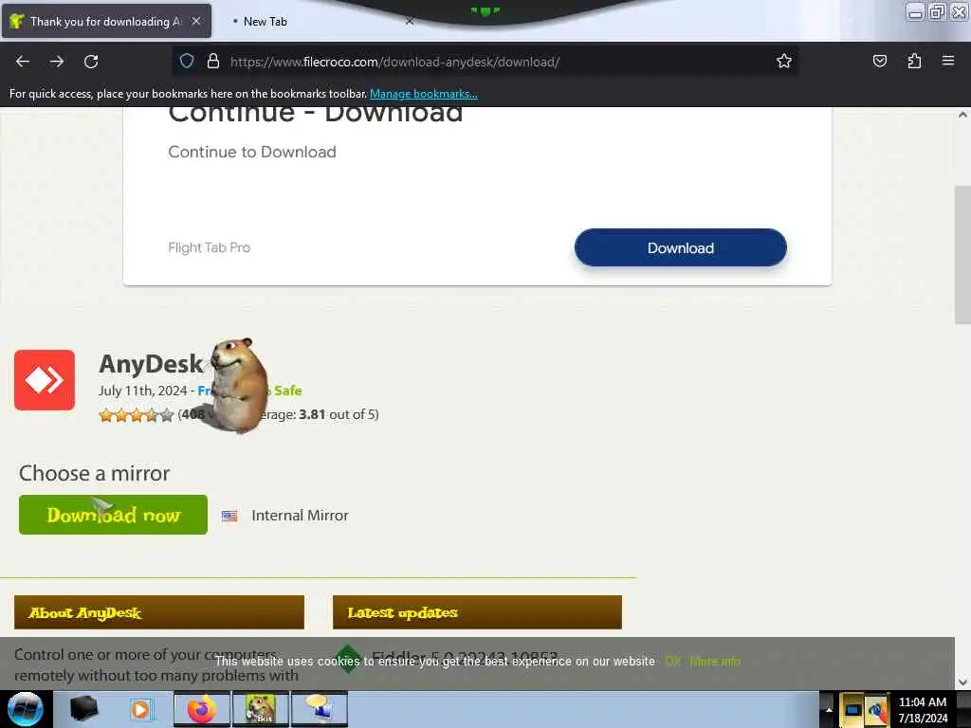Open the Firefox application menu
Screen dimensions: 971x728
coord(948,61)
